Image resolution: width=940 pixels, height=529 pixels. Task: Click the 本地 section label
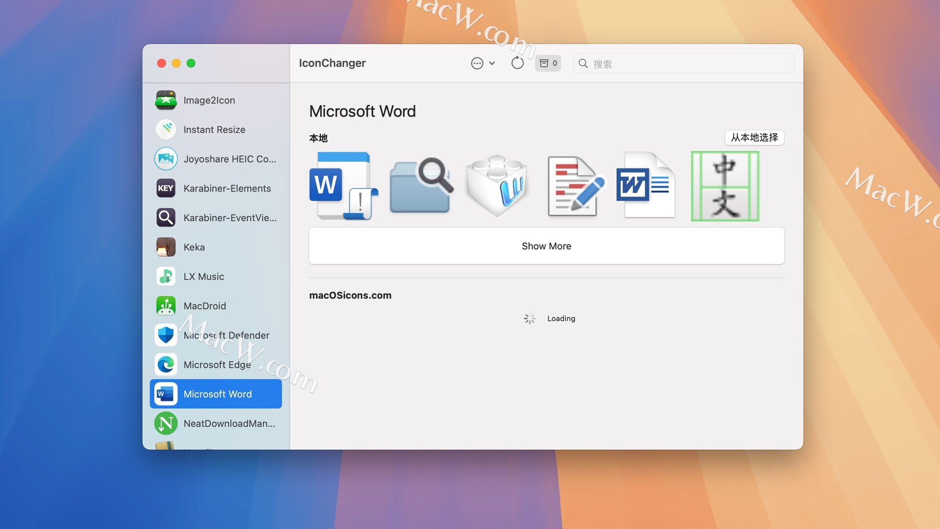(x=318, y=138)
